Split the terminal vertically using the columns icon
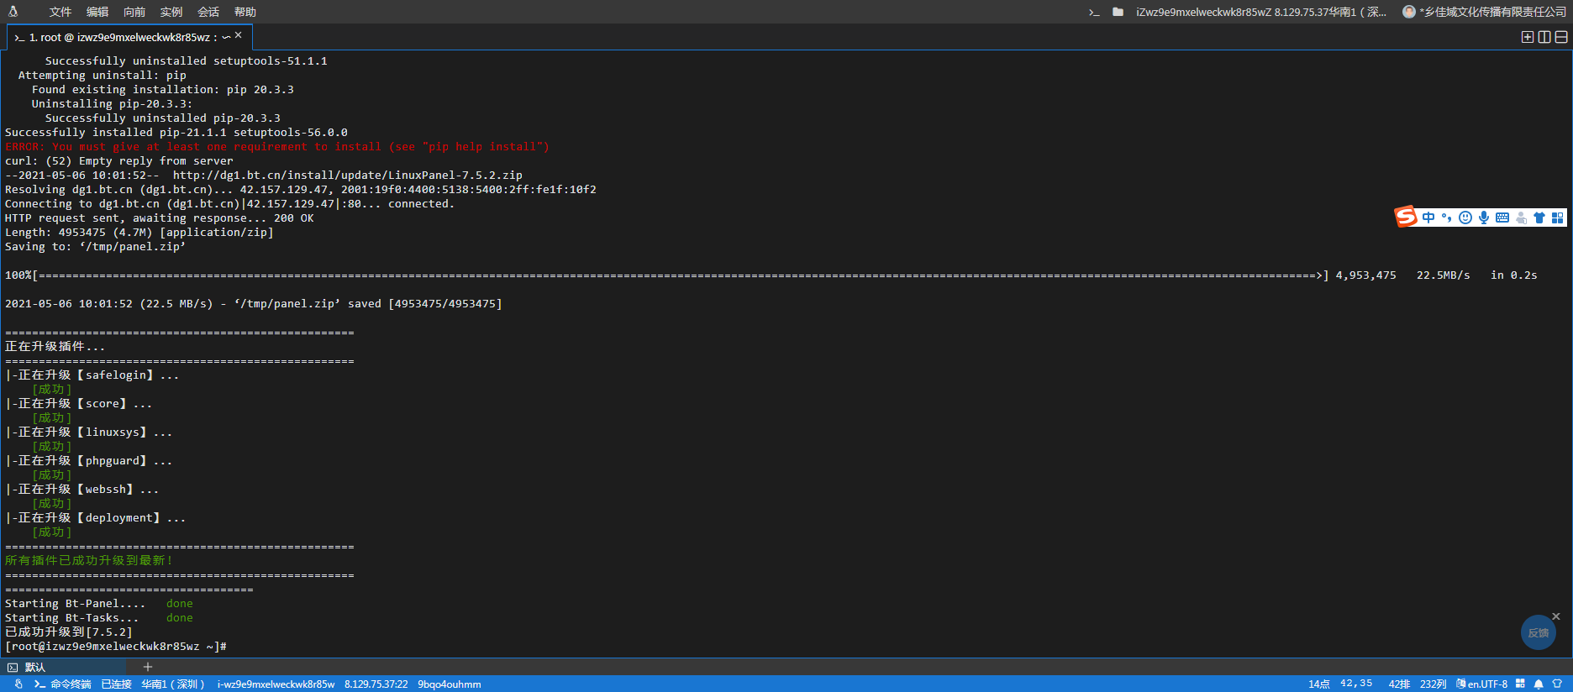1573x692 pixels. point(1544,37)
